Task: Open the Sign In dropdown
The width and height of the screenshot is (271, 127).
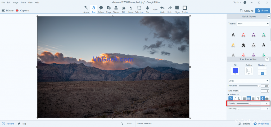Action: [x=237, y=2]
